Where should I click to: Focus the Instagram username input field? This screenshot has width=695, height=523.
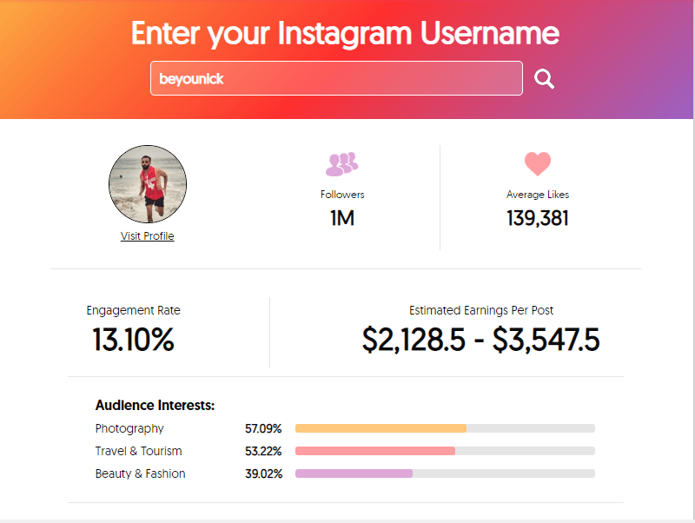point(336,78)
